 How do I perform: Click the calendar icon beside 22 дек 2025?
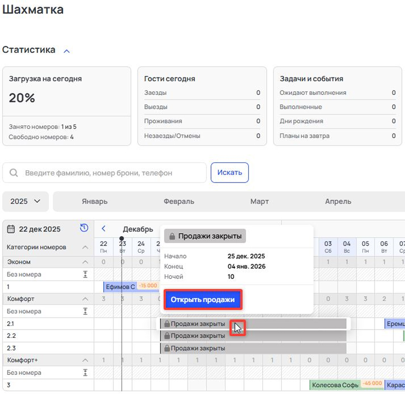(x=11, y=229)
